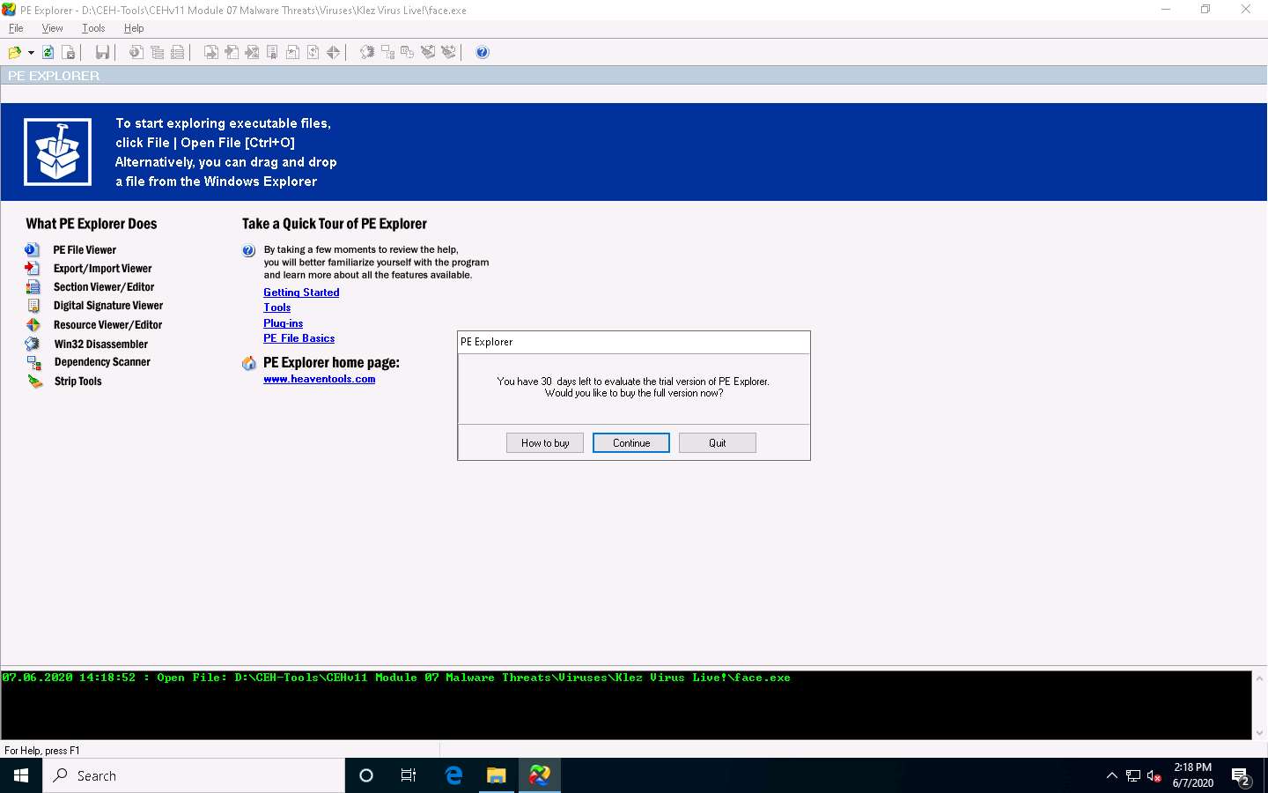The image size is (1268, 793).
Task: Click the Dependency Scanner label
Action: click(x=102, y=362)
